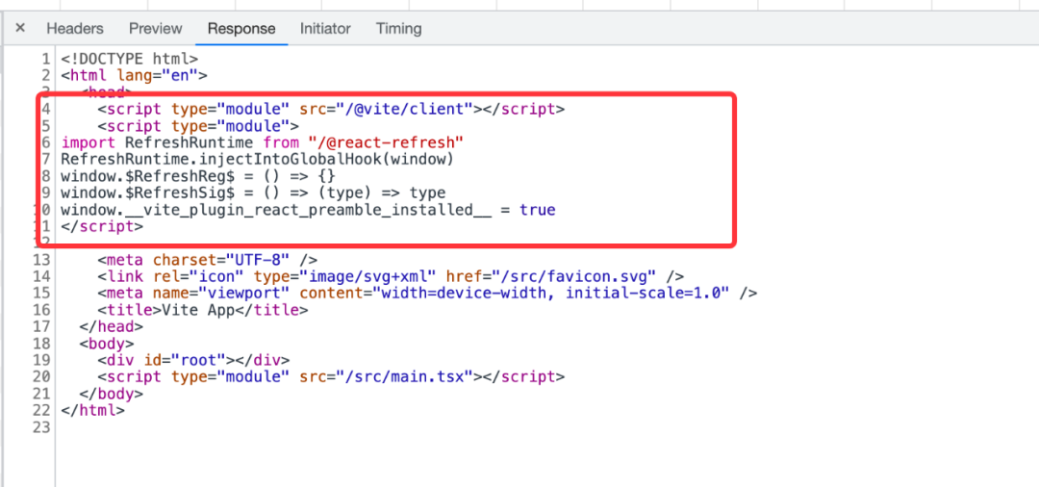Click the closing '</body>' tag line
This screenshot has width=1039, height=487.
tap(112, 394)
